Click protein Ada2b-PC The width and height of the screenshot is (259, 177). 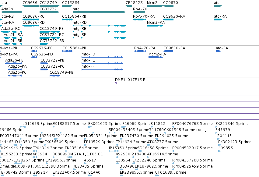tap(15, 76)
